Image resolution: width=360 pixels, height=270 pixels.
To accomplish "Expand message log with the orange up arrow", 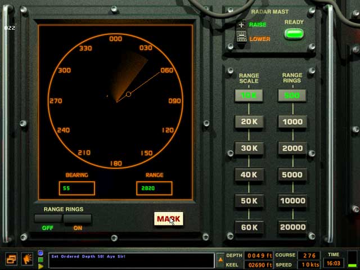I will coord(220,259).
